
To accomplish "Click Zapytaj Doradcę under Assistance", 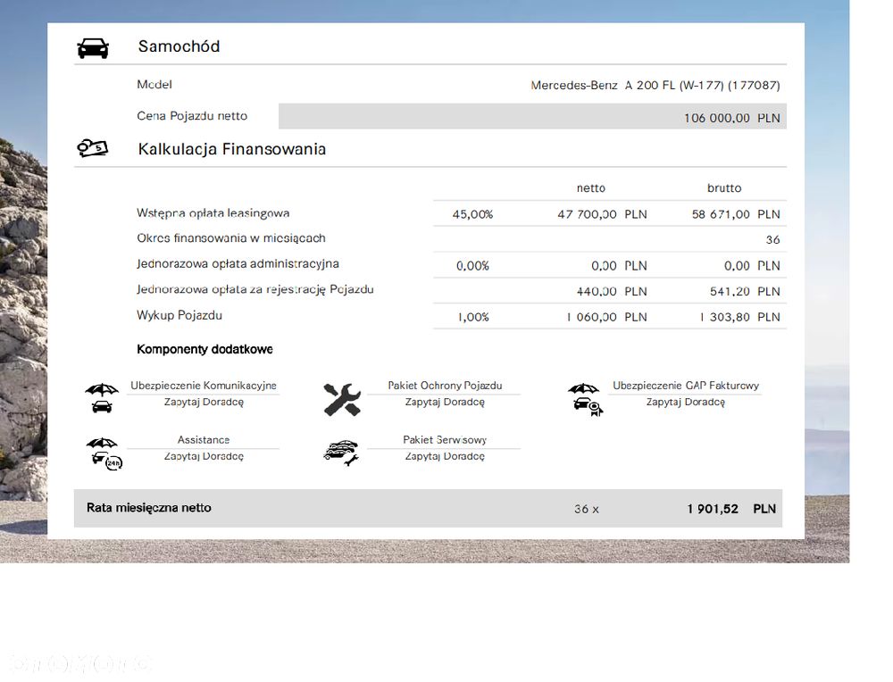I will point(204,456).
